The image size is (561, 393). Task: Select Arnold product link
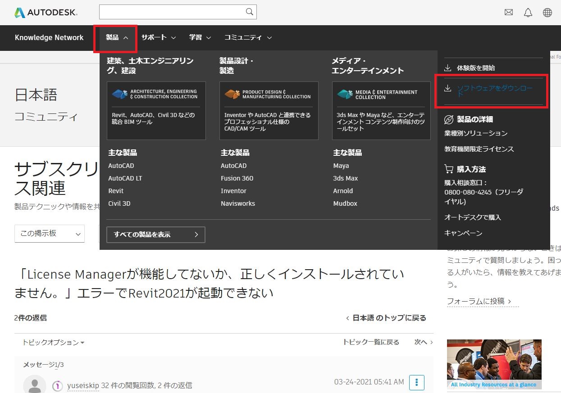343,191
